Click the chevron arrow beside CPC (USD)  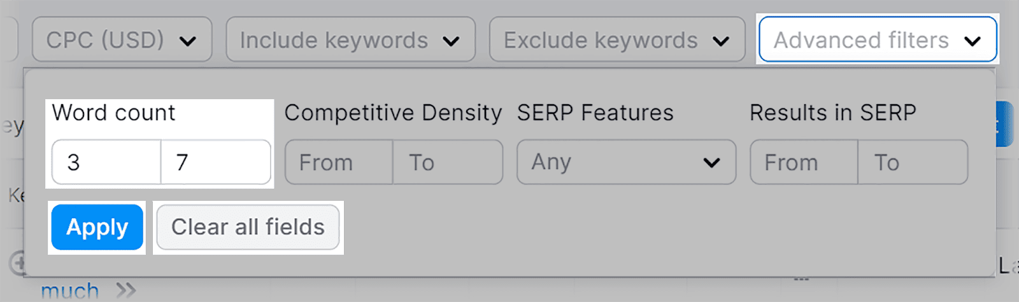[x=187, y=42]
